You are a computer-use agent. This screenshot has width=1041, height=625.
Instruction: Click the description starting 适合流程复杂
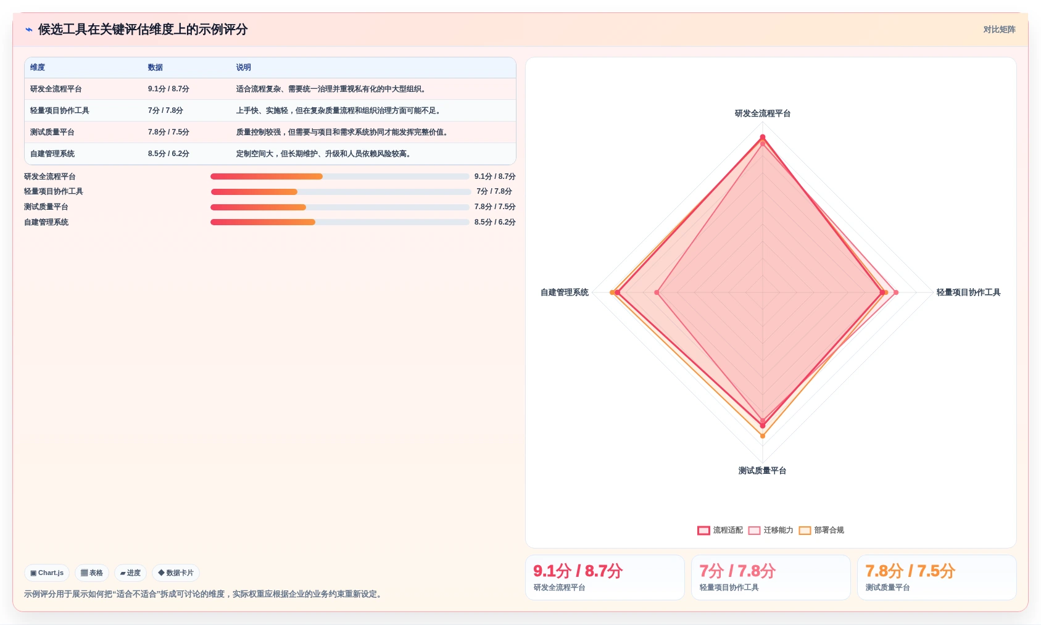(333, 89)
